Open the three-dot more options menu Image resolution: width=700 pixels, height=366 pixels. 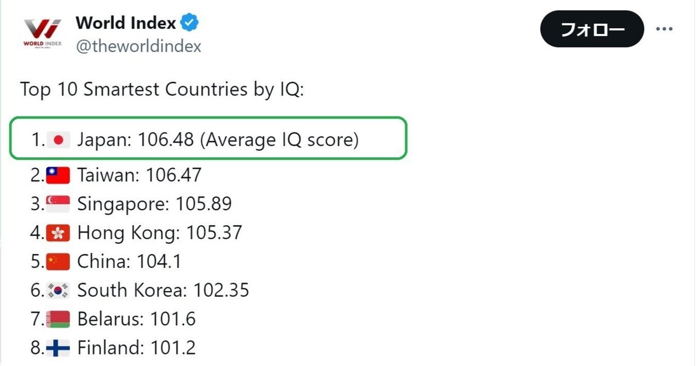click(x=664, y=28)
